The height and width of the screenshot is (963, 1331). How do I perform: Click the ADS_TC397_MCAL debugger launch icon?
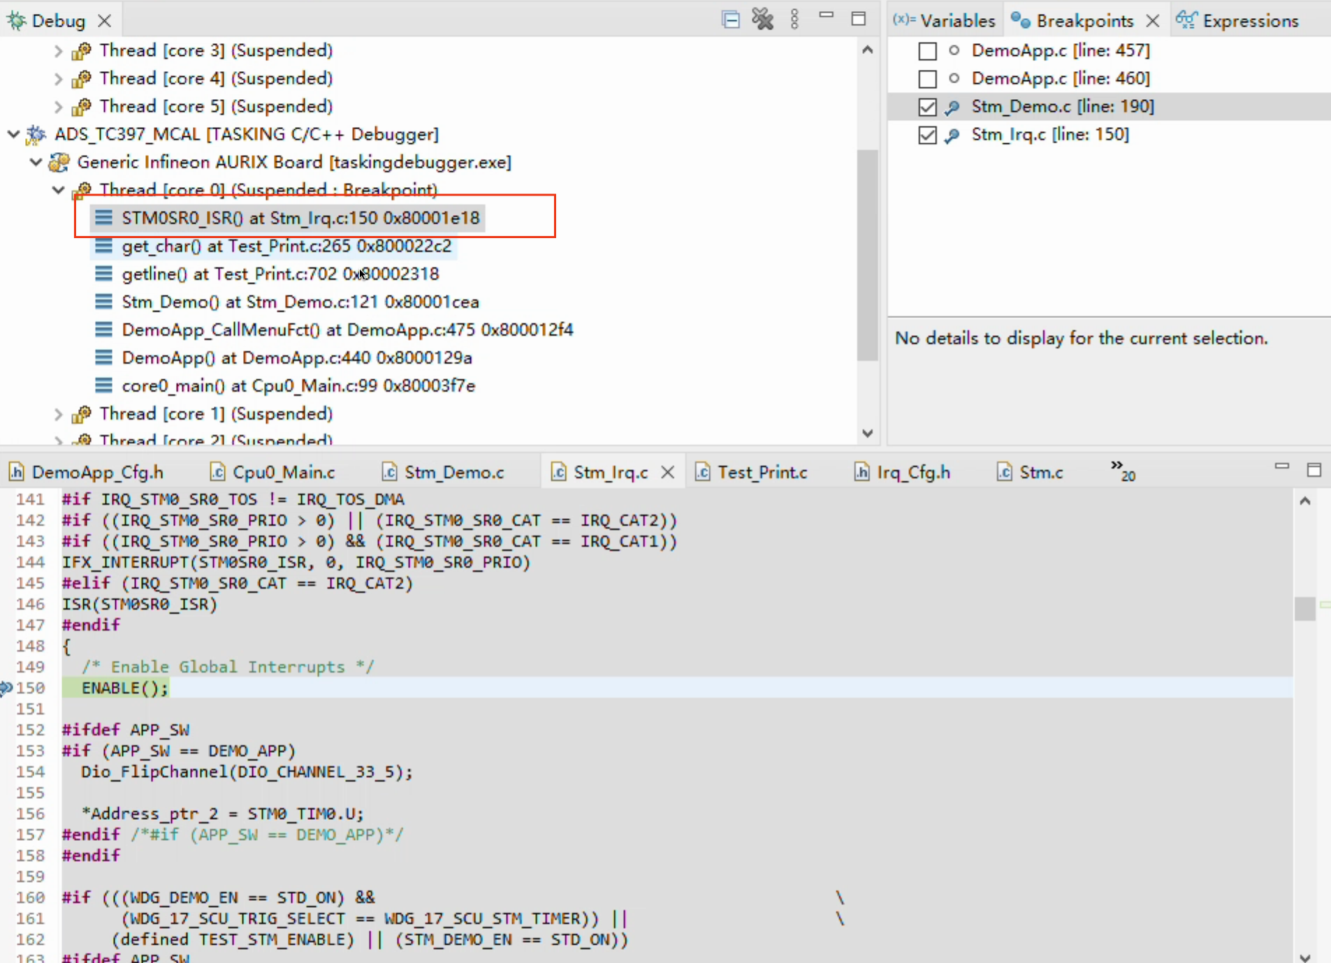pos(36,134)
